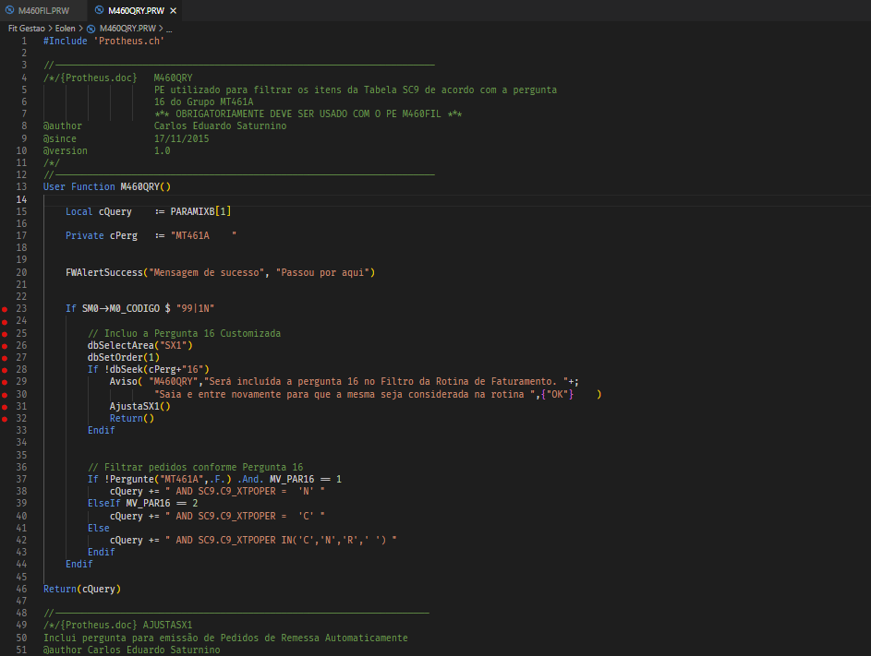Toggle the breakpoint on line 24

5,320
